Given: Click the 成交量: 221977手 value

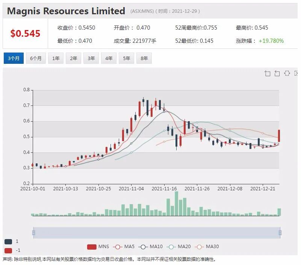Looking at the screenshot, I should tap(135, 41).
